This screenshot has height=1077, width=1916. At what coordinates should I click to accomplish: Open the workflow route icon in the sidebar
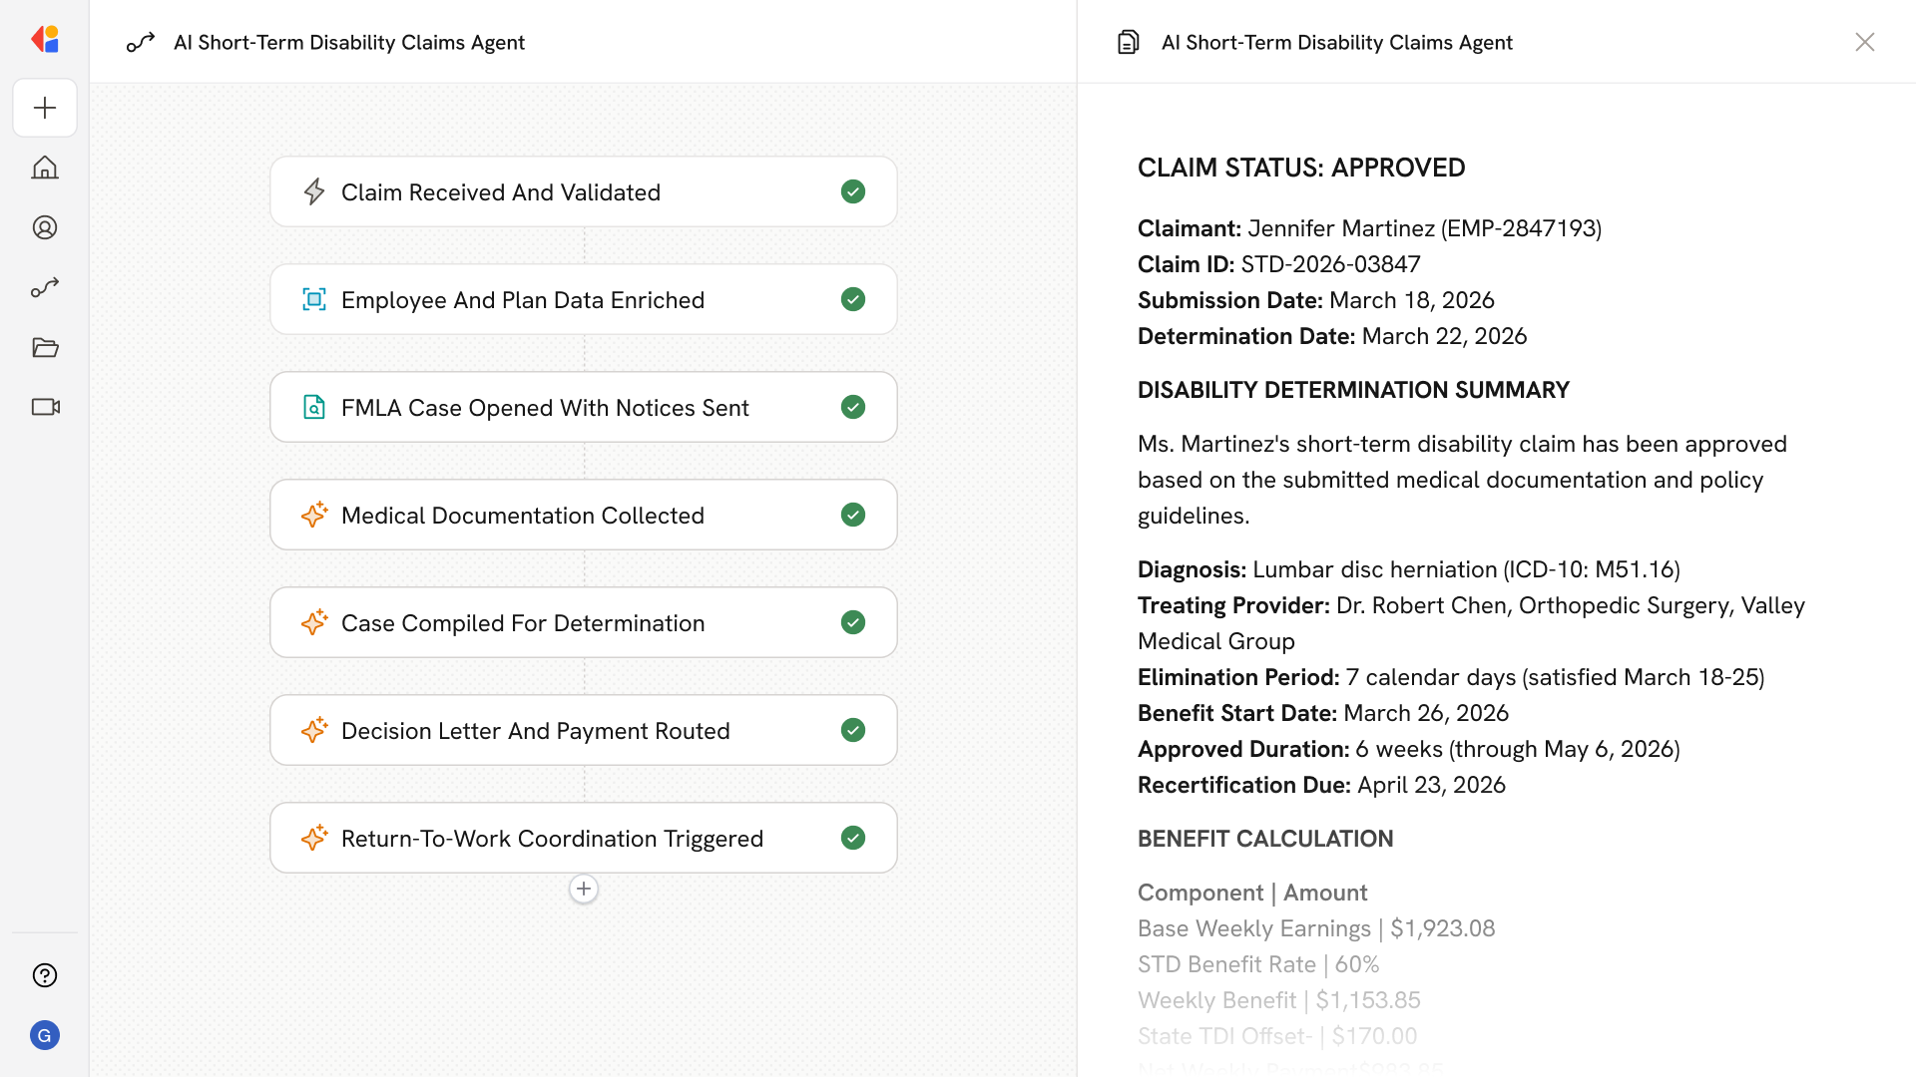point(45,287)
